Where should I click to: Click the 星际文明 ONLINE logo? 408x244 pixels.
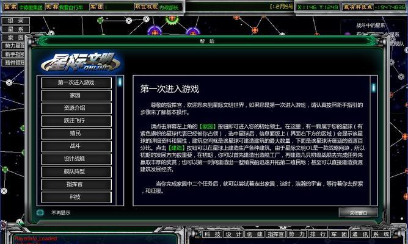(x=81, y=63)
